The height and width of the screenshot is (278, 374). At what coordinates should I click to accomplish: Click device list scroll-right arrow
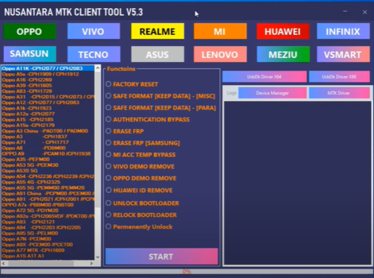tap(91, 264)
